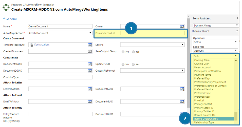This screenshot has height=127, width=242.
Task: Open the Look for Account dropdown
Action: click(x=215, y=51)
